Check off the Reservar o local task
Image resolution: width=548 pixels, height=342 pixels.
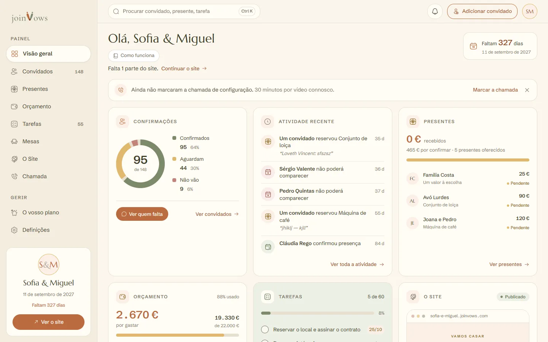point(265,329)
